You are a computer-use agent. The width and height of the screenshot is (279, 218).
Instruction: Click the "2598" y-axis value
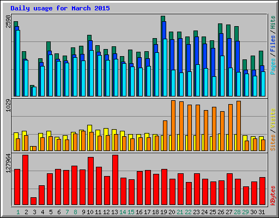pos(8,21)
